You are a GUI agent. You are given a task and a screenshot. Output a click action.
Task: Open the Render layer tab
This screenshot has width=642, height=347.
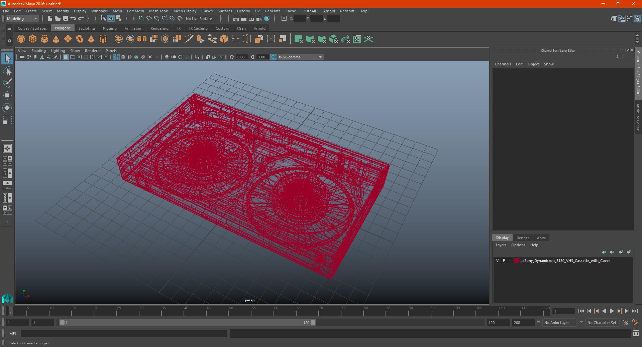tap(523, 238)
